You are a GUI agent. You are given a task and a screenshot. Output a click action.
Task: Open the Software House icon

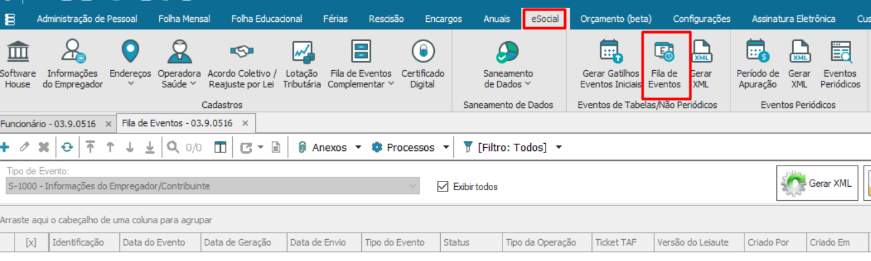[x=18, y=65]
